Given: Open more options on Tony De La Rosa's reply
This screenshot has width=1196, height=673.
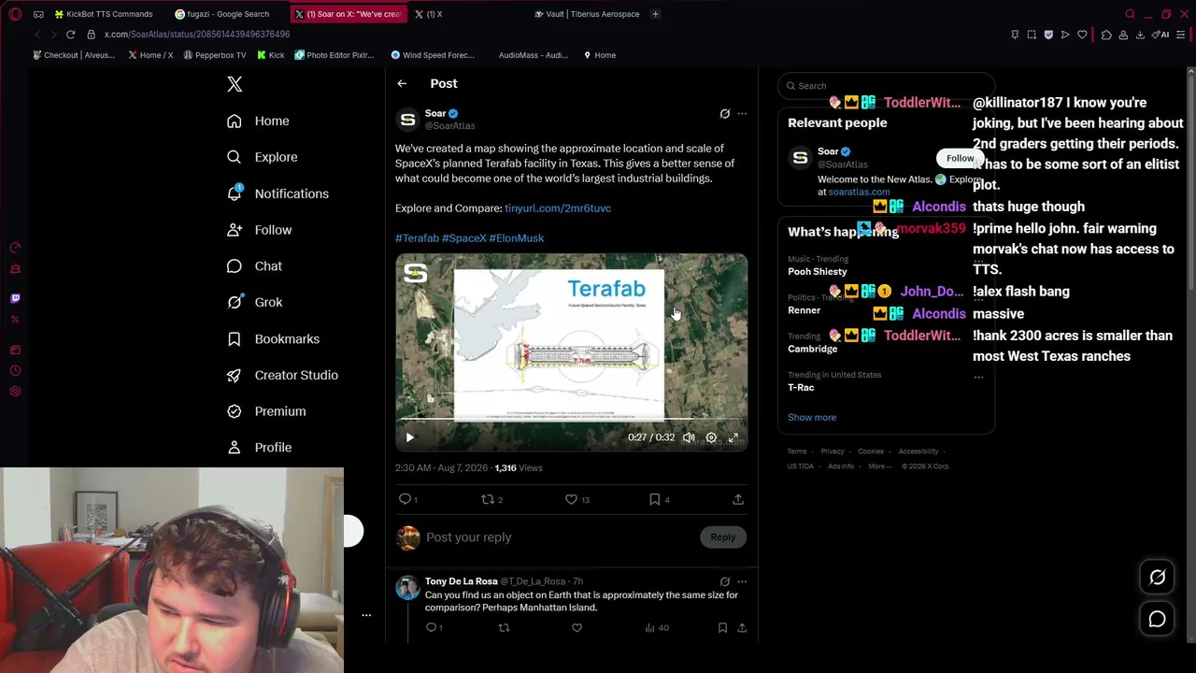Looking at the screenshot, I should 742,581.
